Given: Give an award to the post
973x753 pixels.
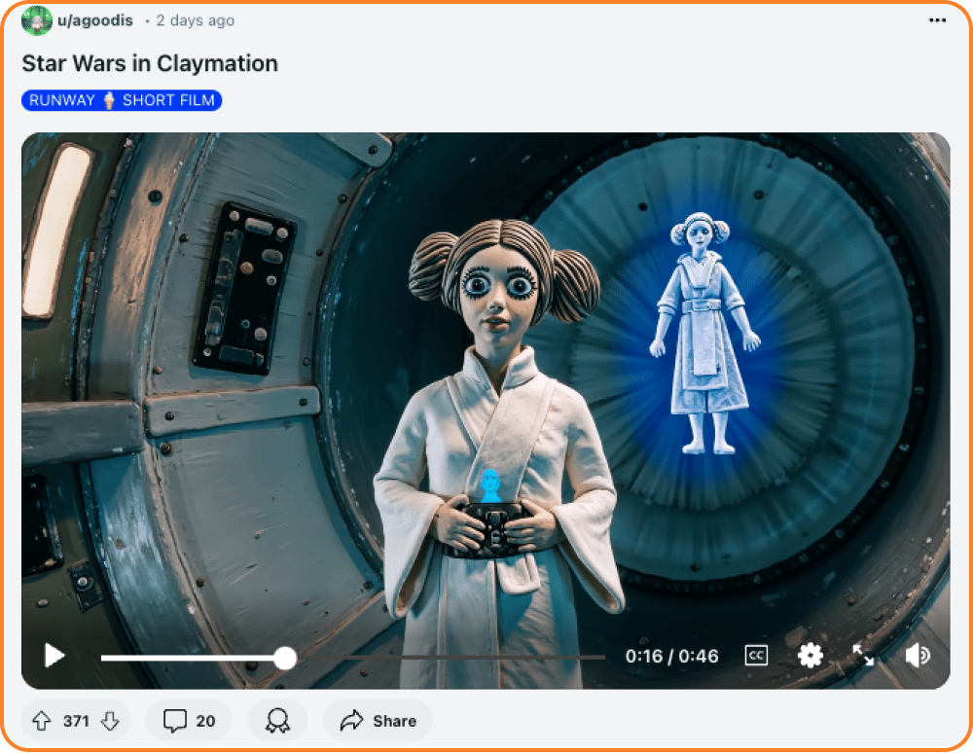Looking at the screenshot, I should pyautogui.click(x=277, y=721).
